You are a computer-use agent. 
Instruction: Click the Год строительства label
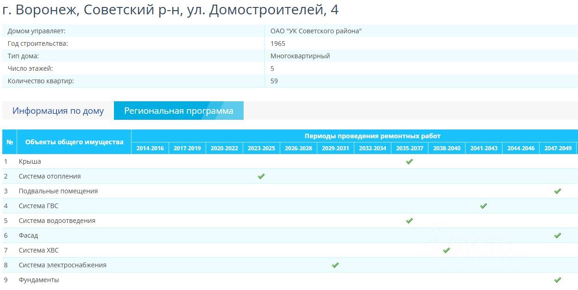(x=38, y=43)
